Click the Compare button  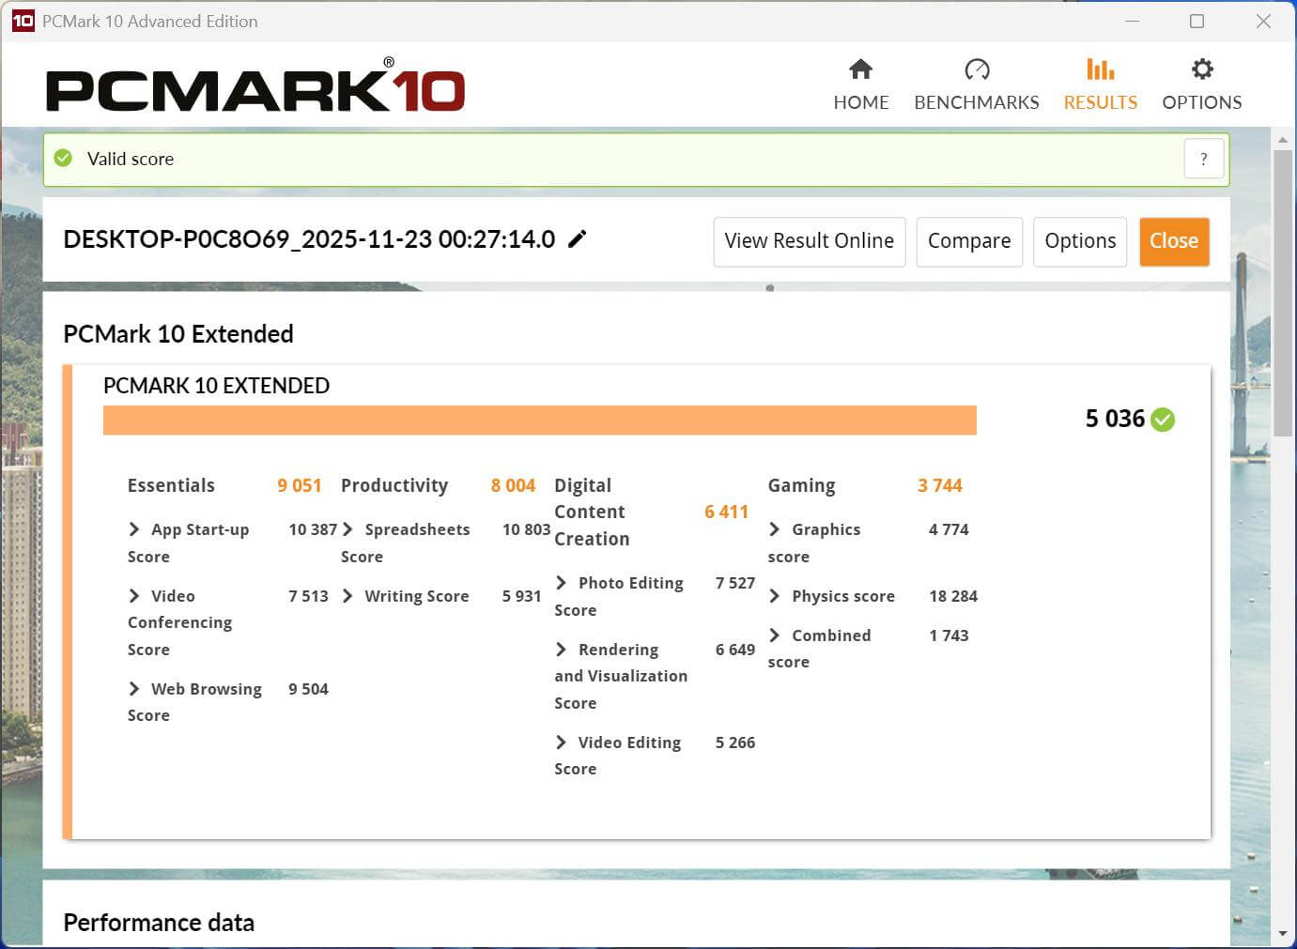click(968, 241)
